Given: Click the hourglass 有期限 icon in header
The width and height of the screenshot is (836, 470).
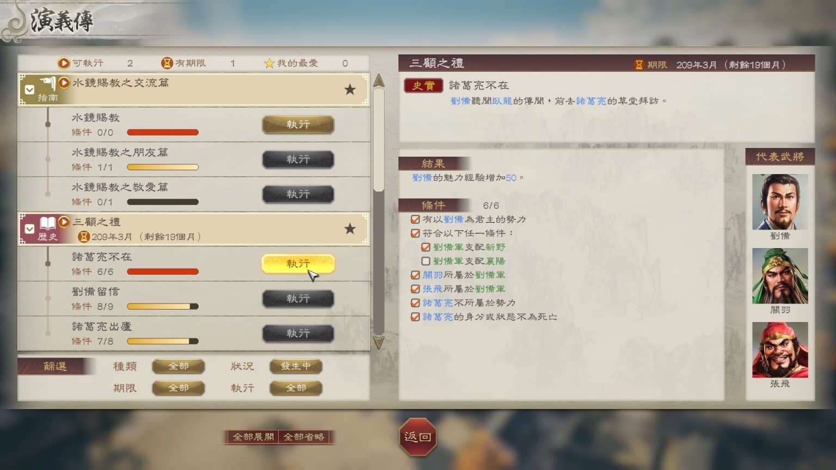Looking at the screenshot, I should point(167,63).
